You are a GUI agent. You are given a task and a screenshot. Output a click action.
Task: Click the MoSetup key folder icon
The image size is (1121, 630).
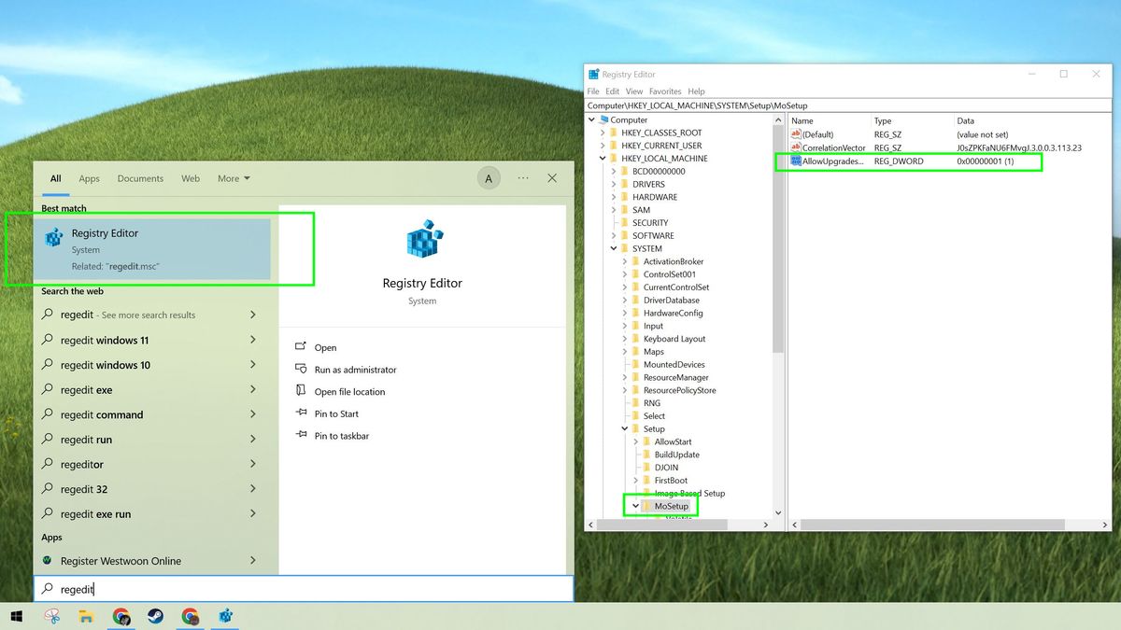pos(644,505)
